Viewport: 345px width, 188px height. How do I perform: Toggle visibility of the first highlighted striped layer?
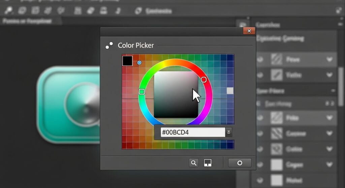[260, 59]
